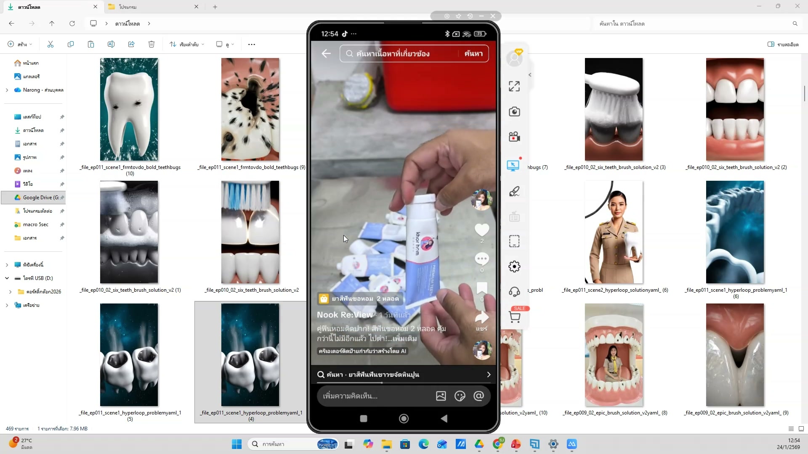Screen dimensions: 808x454
Task: Tap the bookmark save icon on video
Action: 482,288
